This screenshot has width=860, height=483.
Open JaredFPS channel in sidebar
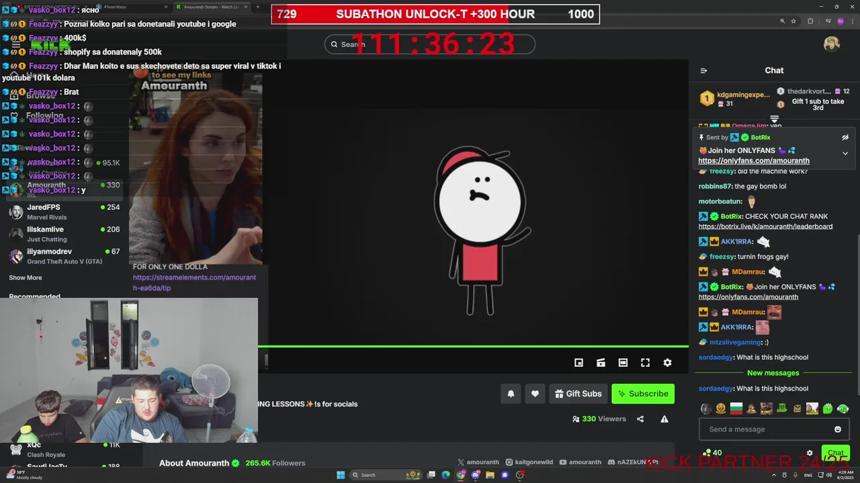(64, 211)
